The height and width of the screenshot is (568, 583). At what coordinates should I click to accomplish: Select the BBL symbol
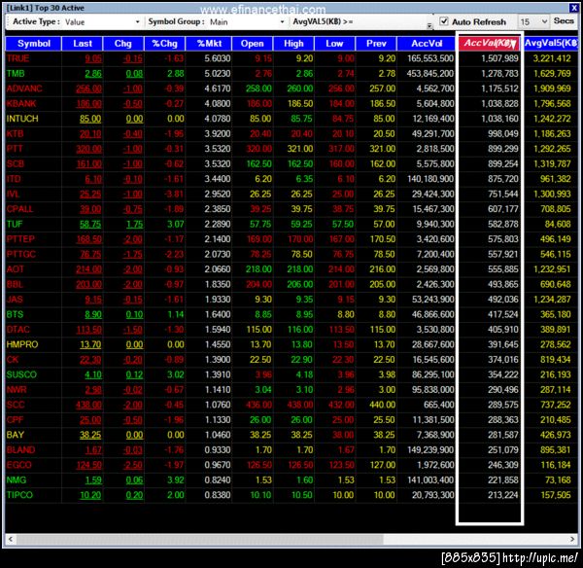pos(15,284)
